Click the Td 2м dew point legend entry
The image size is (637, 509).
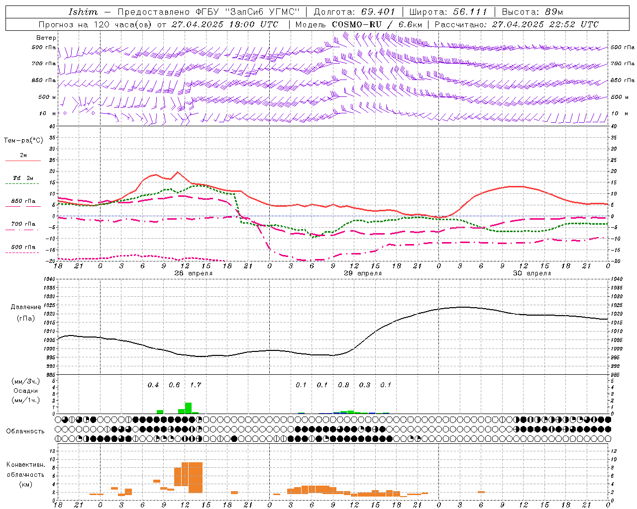pyautogui.click(x=23, y=178)
